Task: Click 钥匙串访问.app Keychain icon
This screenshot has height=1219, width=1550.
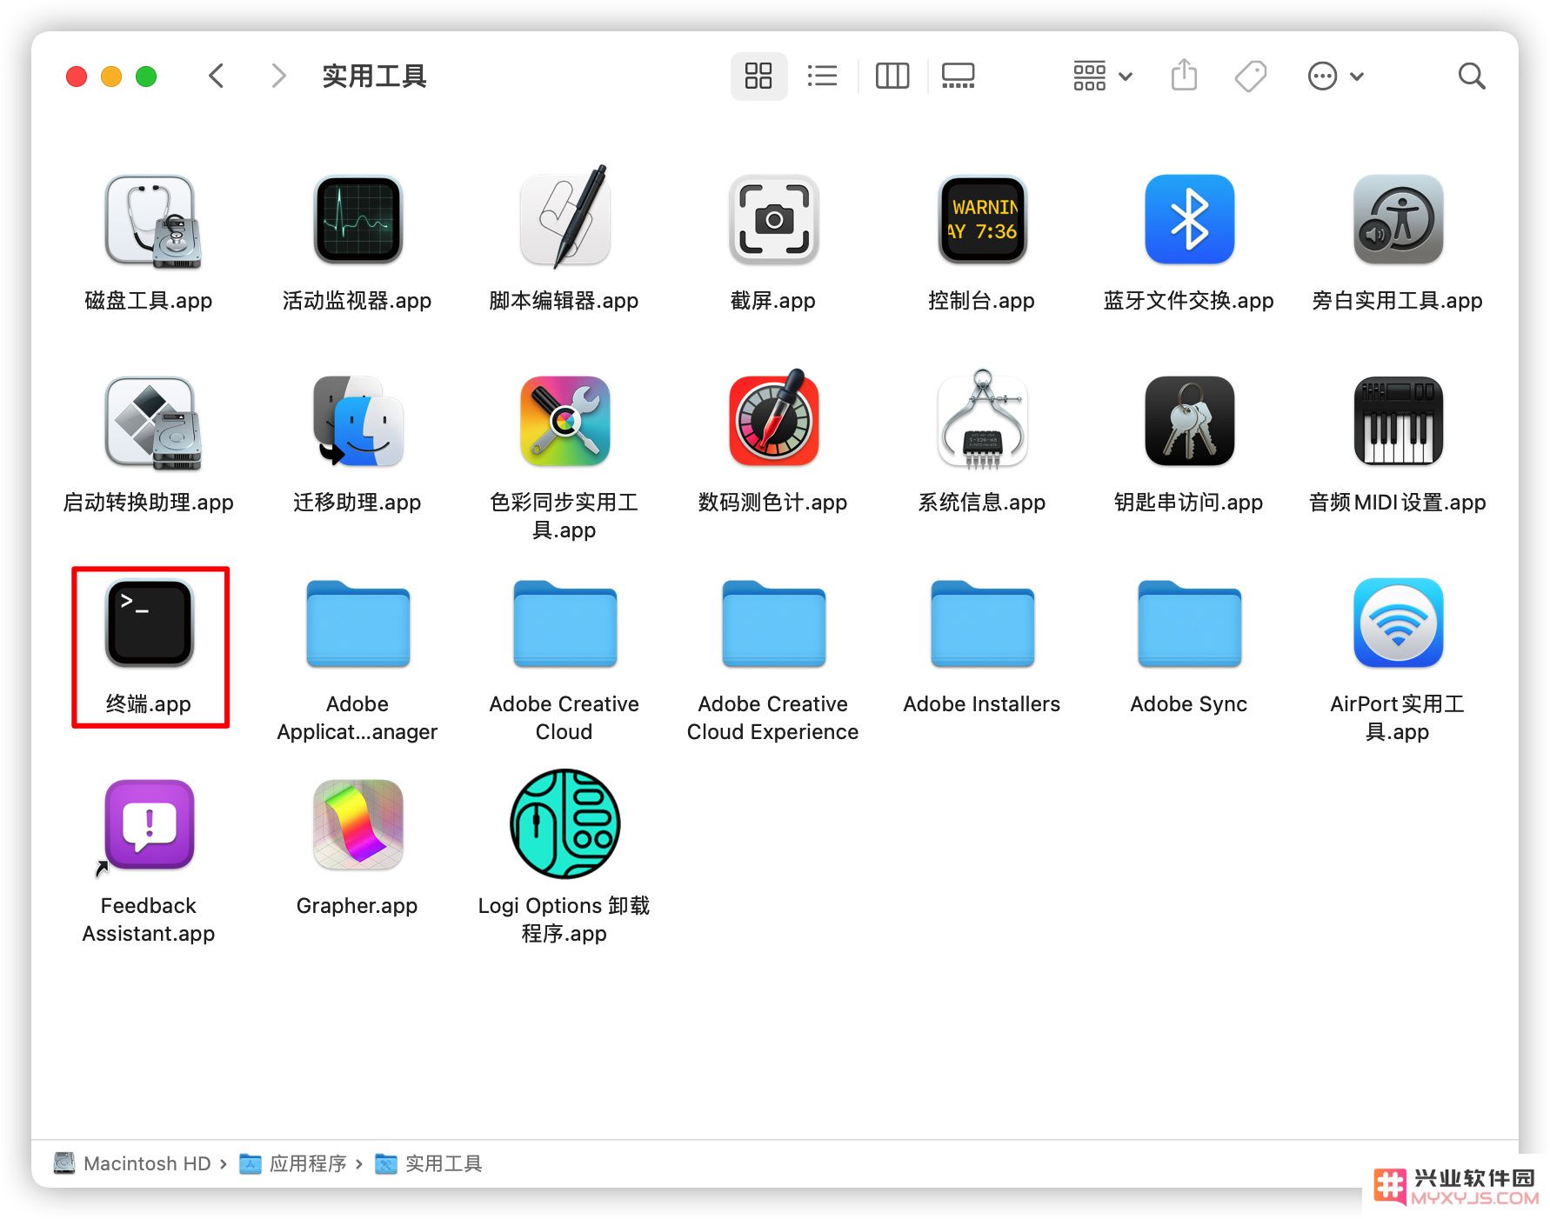Action: click(x=1189, y=421)
